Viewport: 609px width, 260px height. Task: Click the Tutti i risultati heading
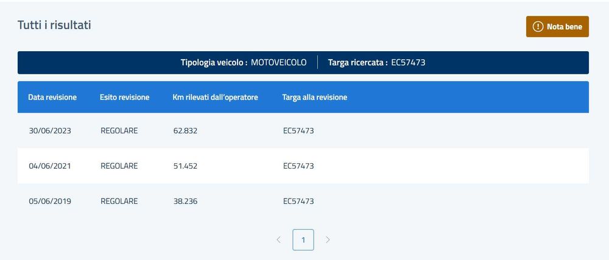pos(54,25)
